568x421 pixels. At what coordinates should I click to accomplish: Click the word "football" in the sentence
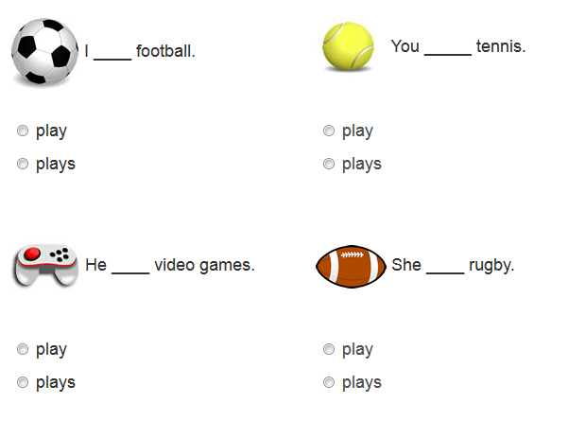point(165,51)
